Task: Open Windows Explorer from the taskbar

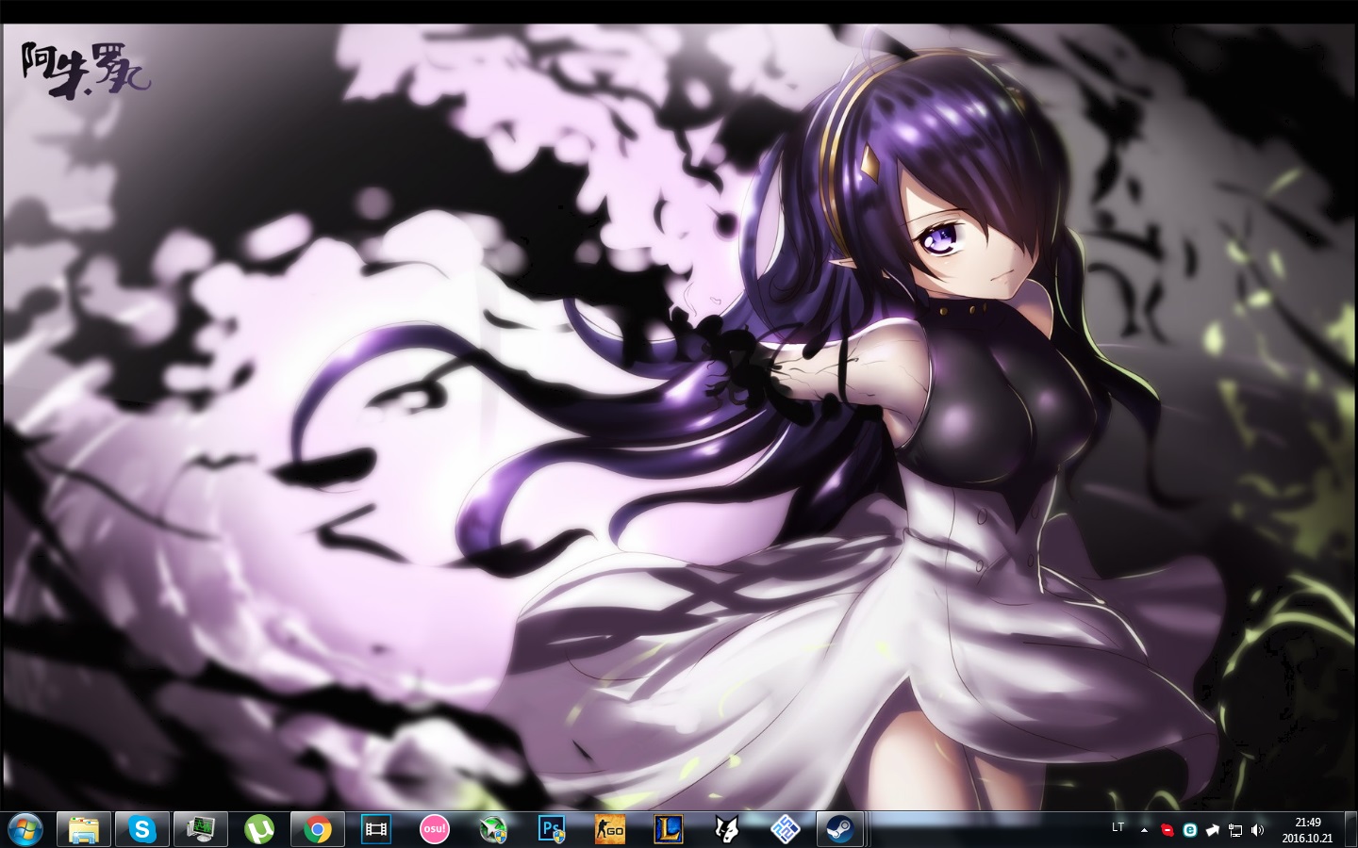Action: point(84,829)
